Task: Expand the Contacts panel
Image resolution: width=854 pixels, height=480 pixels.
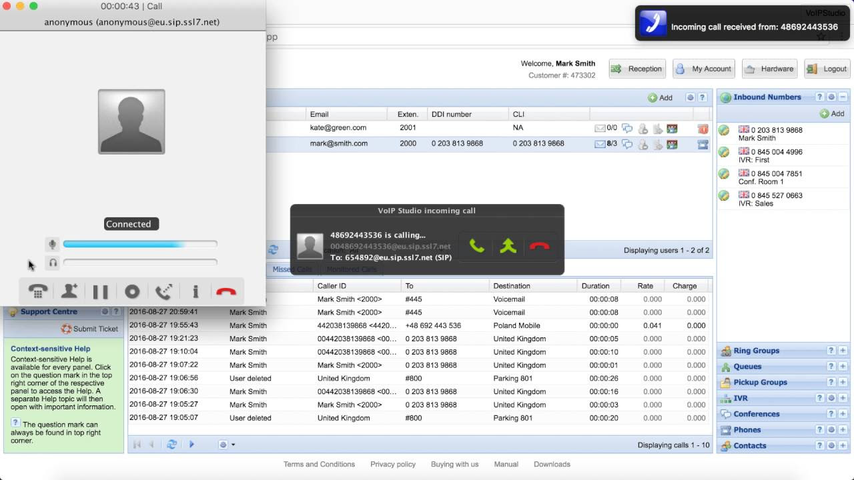Action: 843,446
